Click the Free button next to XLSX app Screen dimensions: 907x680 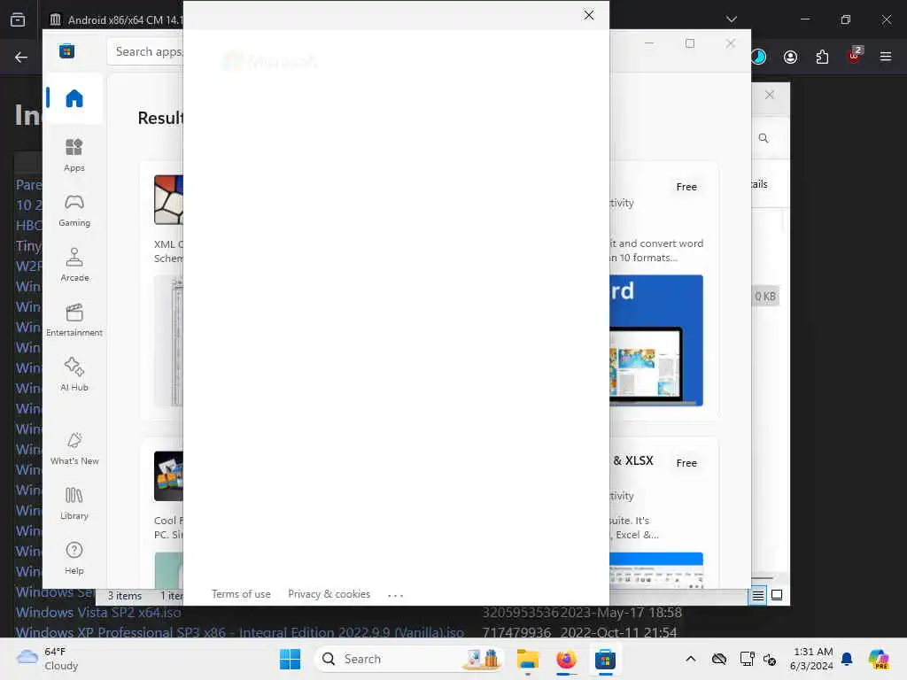tap(686, 463)
